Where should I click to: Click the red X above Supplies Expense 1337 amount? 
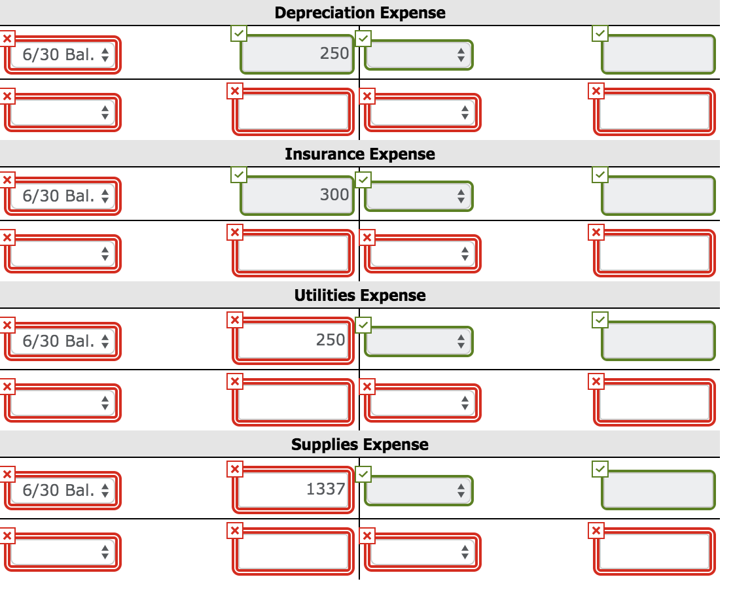click(234, 468)
